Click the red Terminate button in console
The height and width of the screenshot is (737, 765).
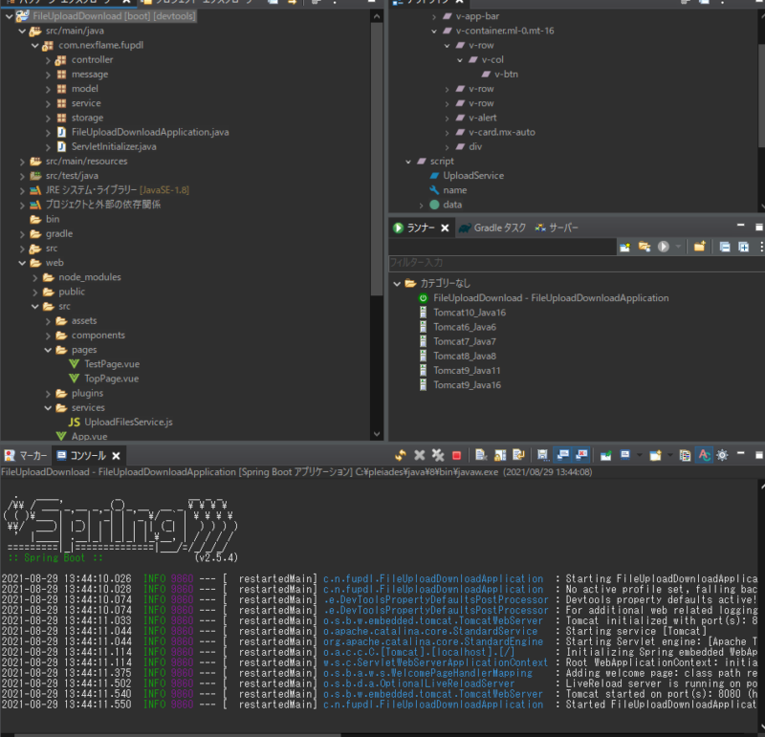(x=456, y=456)
